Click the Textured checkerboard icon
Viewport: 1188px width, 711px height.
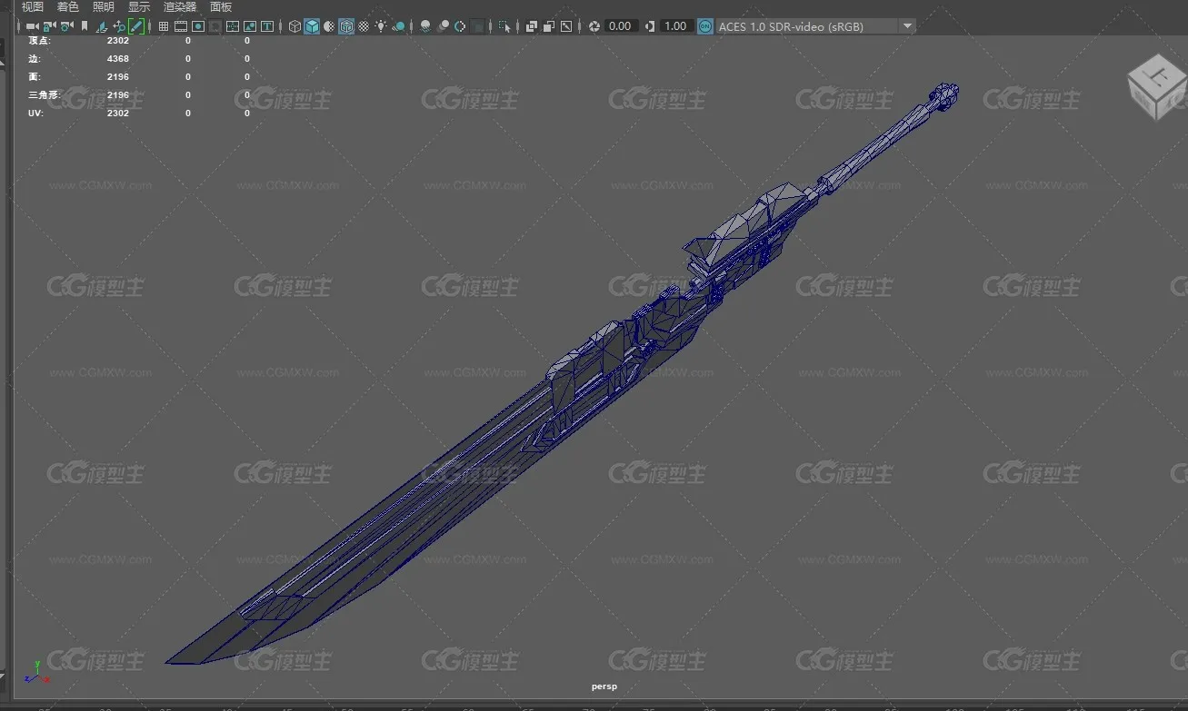[x=364, y=26]
